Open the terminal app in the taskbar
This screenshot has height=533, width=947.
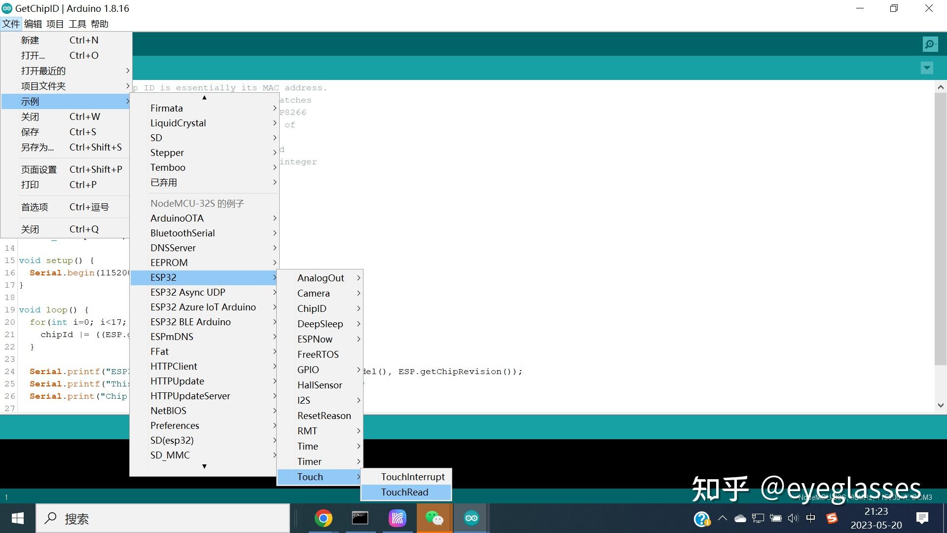click(x=360, y=518)
